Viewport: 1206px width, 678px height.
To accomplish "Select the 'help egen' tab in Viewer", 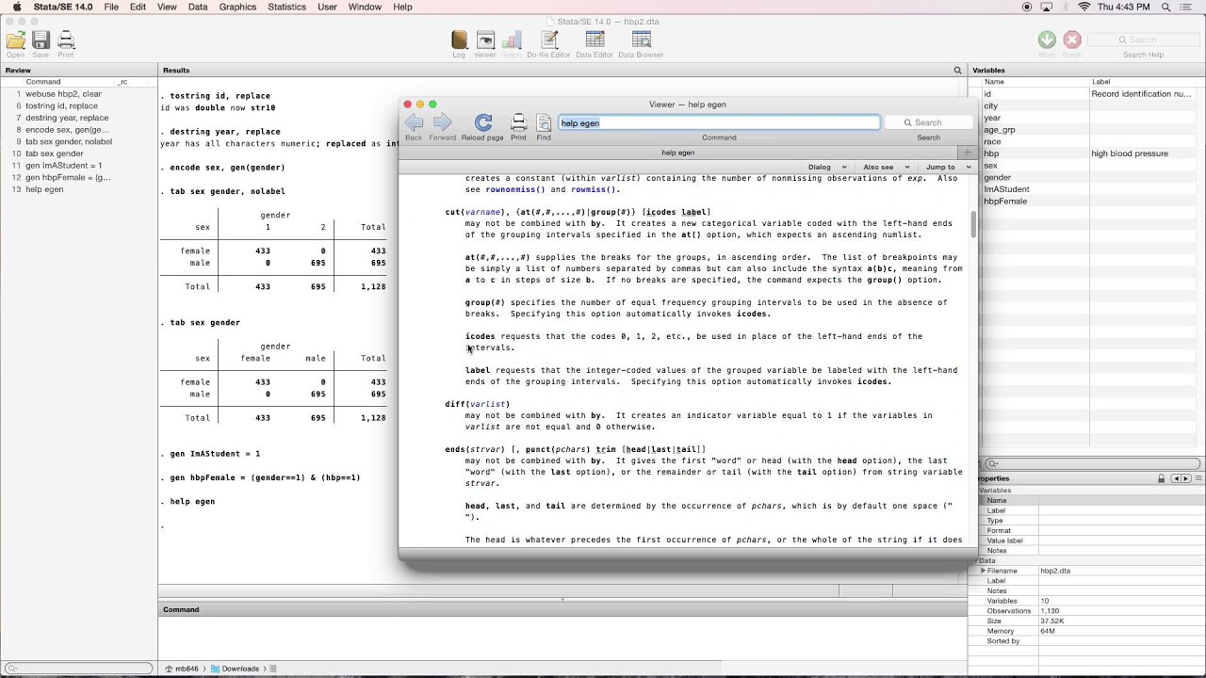I will pos(678,153).
